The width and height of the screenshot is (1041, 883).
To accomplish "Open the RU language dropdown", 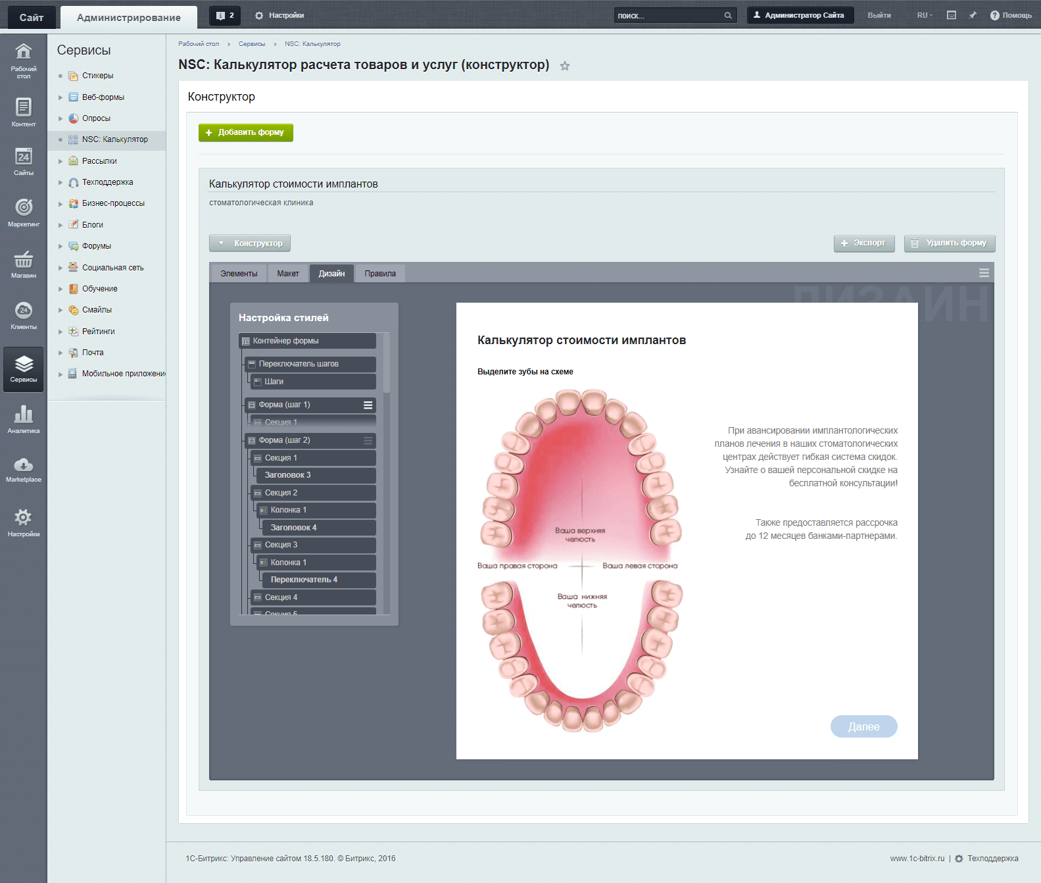I will [924, 15].
